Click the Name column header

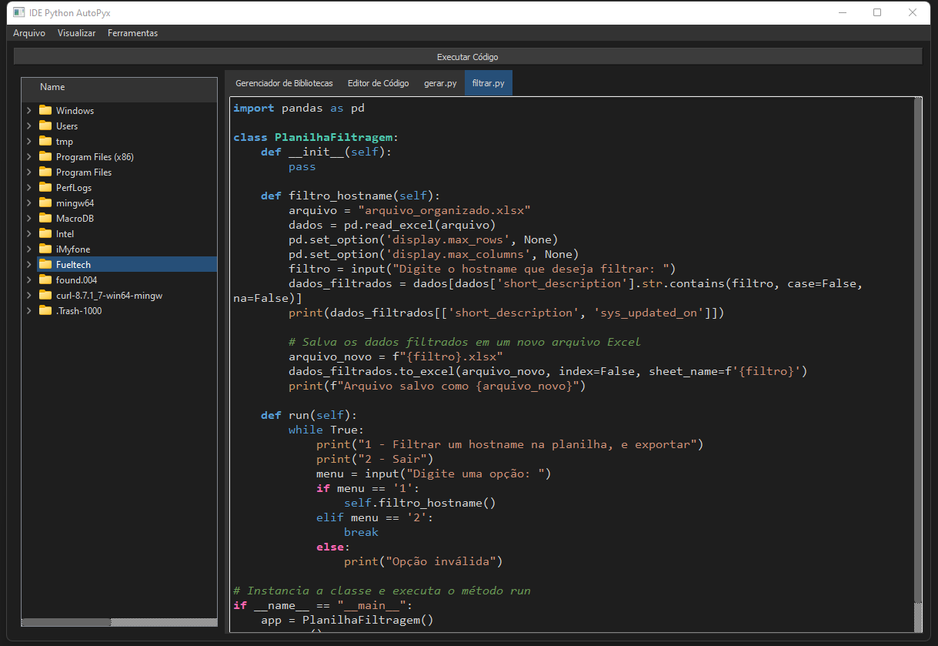(119, 88)
